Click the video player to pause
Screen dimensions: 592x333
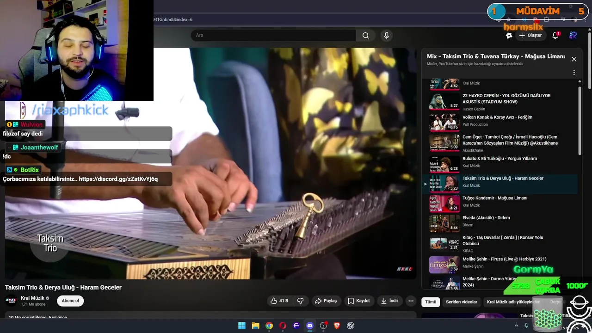click(210, 163)
